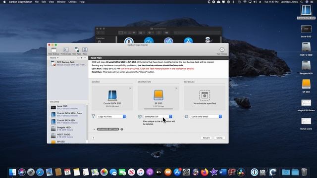317x178 pixels.
Task: Open the Tips toolbar icon
Action: point(85,51)
